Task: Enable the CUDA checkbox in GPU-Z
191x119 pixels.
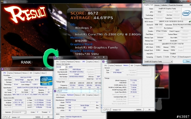Action: [164, 57]
